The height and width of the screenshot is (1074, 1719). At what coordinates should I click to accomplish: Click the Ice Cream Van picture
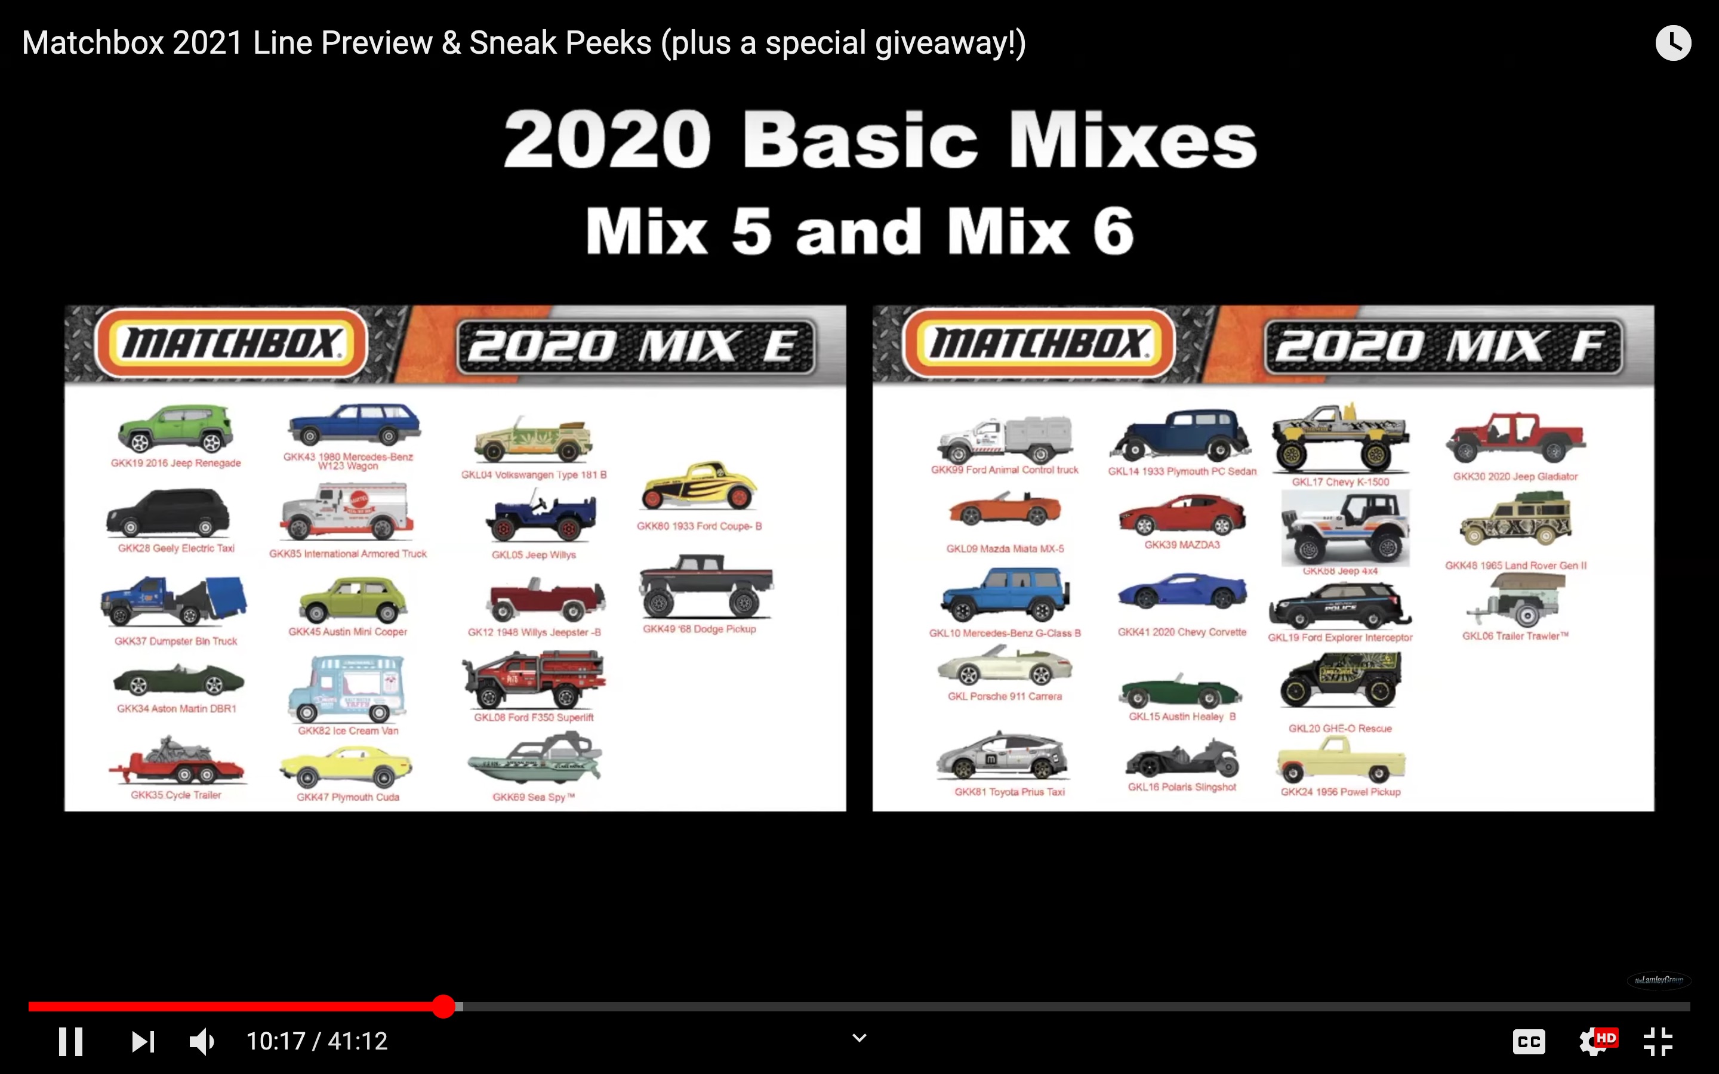(x=347, y=689)
